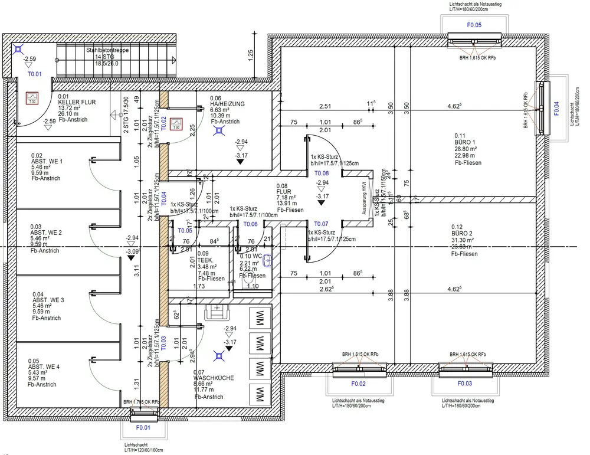Click the toilet symbol in the WC room
Viewport: 590px width, 455px height.
click(249, 280)
